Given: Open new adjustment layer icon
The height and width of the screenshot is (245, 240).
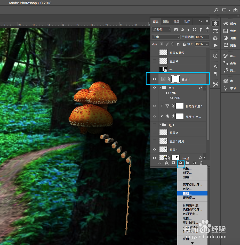Looking at the screenshot, I should (x=180, y=163).
